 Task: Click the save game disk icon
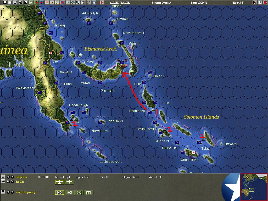click(5, 2)
